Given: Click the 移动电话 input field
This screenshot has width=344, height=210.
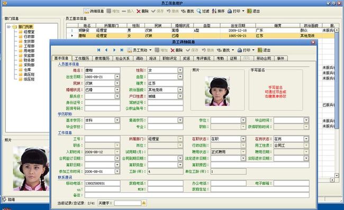Looking at the screenshot, I should pyautogui.click(x=103, y=183).
